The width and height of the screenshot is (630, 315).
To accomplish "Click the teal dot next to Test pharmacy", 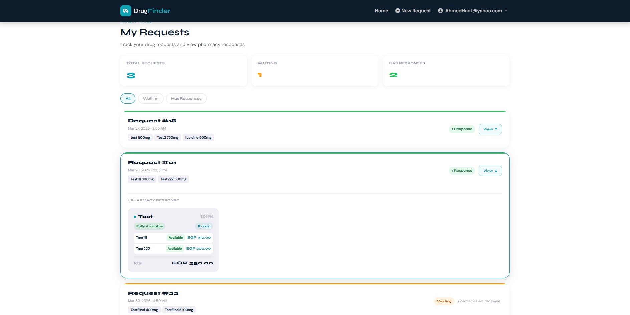I will tap(135, 217).
